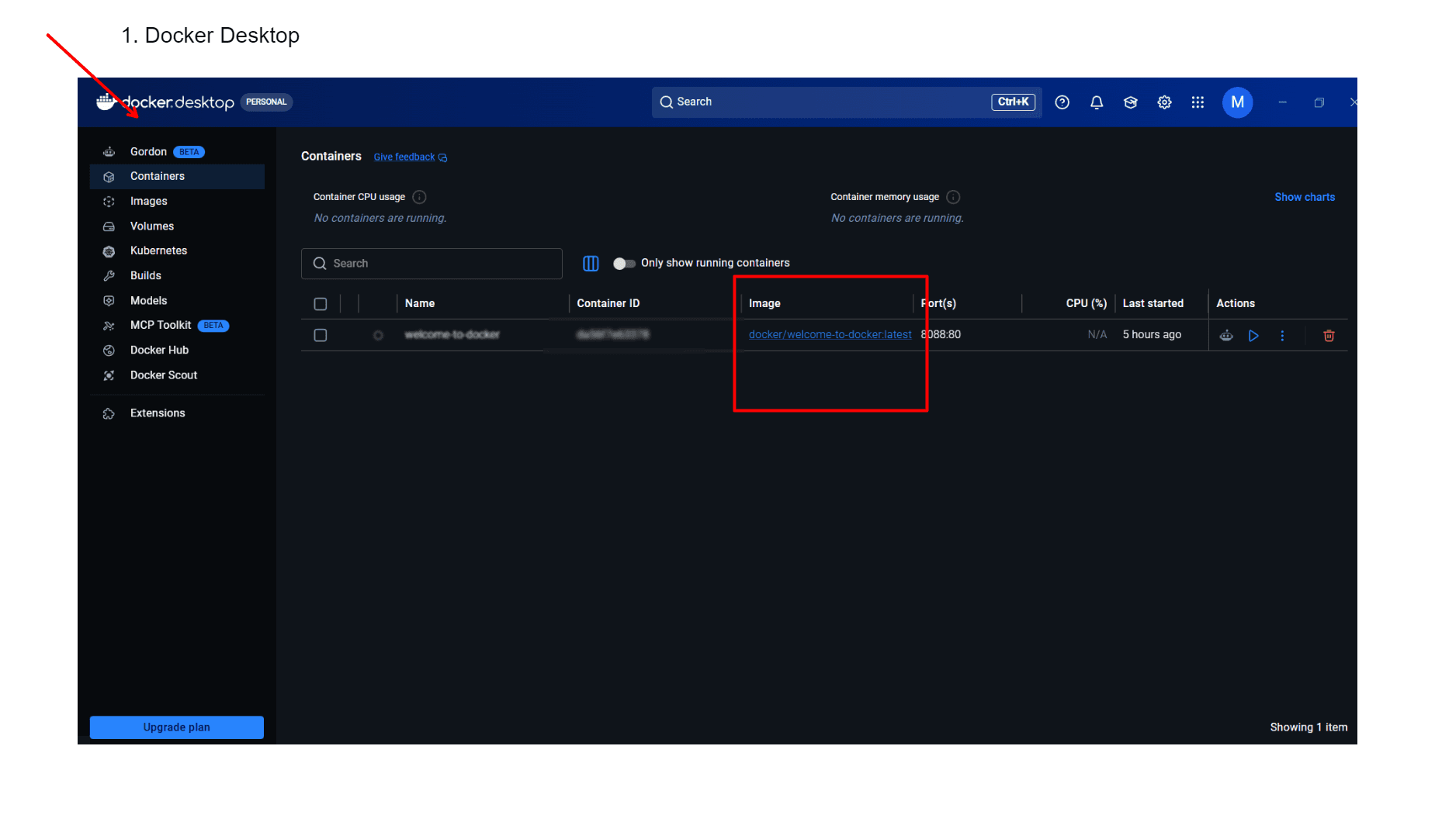Check the select-all checkbox in the table header
Image resolution: width=1435 pixels, height=822 pixels.
point(321,304)
